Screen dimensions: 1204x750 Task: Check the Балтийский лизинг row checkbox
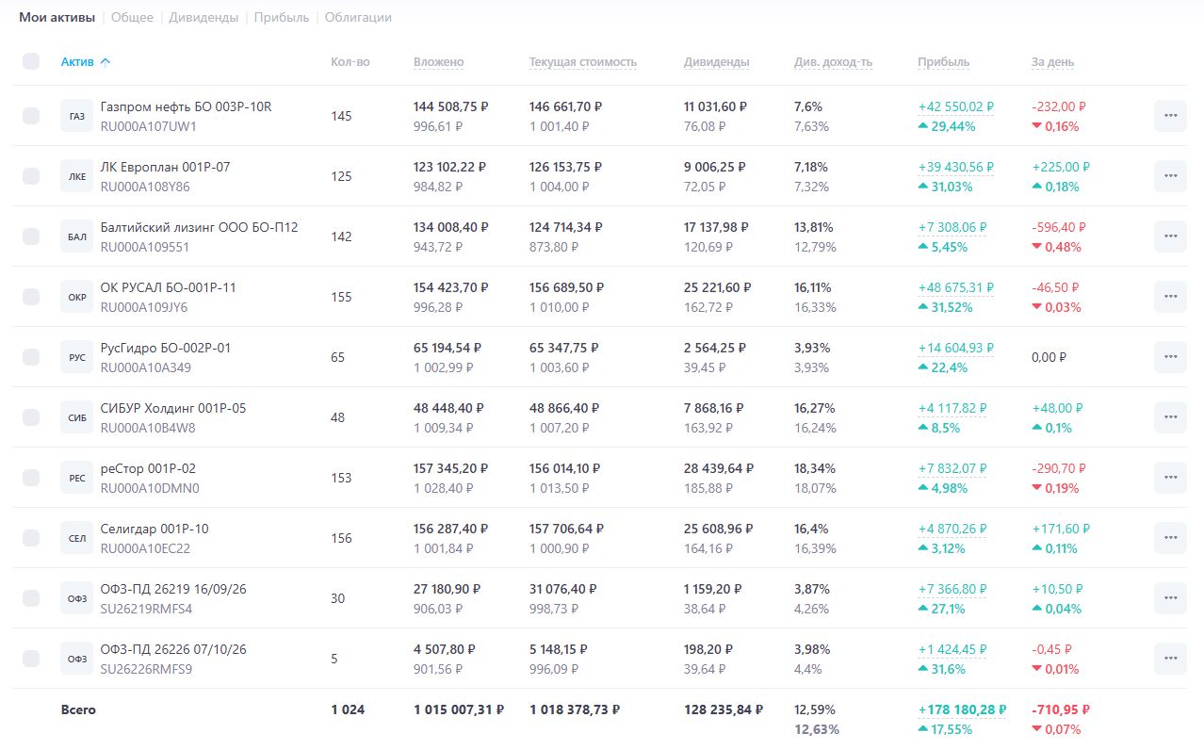pos(31,236)
